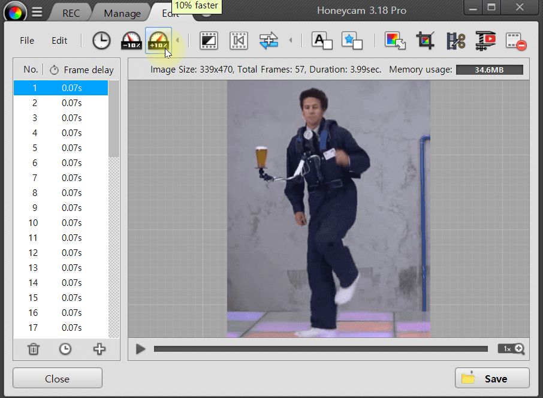Viewport: 543px width, 398px height.
Task: Click the 10% slower speed icon
Action: click(x=131, y=41)
